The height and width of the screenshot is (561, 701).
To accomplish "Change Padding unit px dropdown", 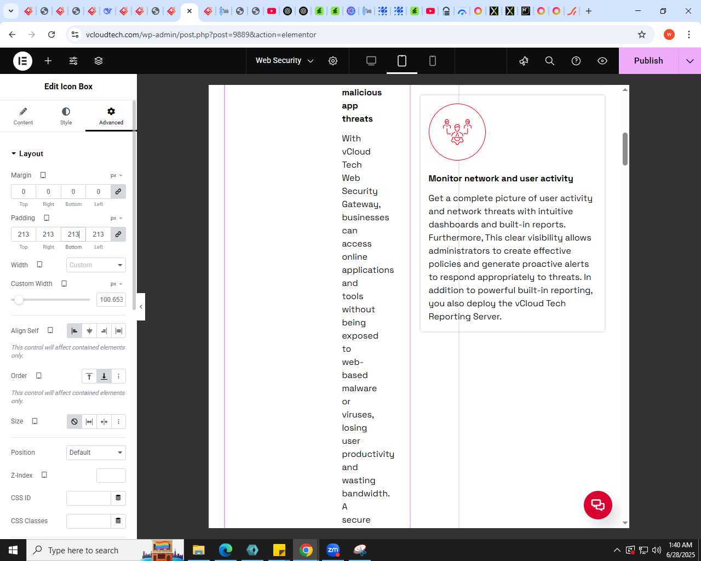I will [117, 218].
